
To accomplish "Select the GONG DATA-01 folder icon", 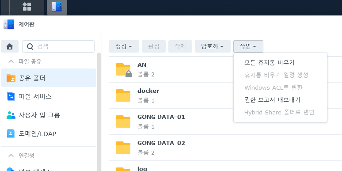I will click(123, 122).
